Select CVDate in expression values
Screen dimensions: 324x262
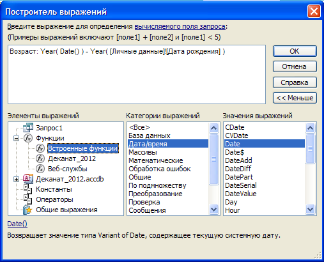tap(265, 135)
